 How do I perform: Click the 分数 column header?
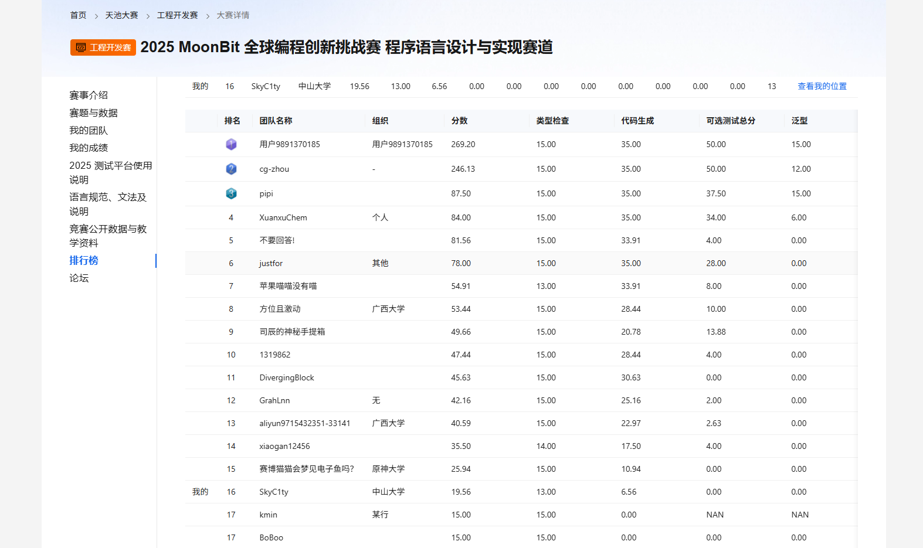[459, 121]
